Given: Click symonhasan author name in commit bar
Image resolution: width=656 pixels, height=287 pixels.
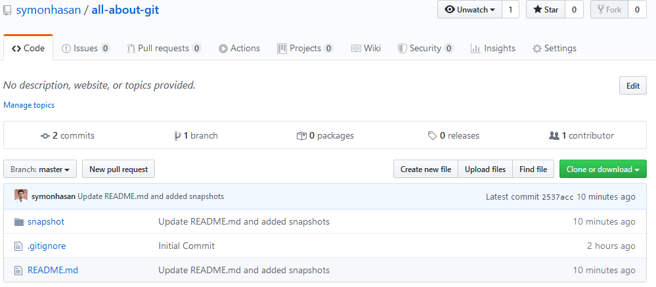Looking at the screenshot, I should (x=54, y=196).
